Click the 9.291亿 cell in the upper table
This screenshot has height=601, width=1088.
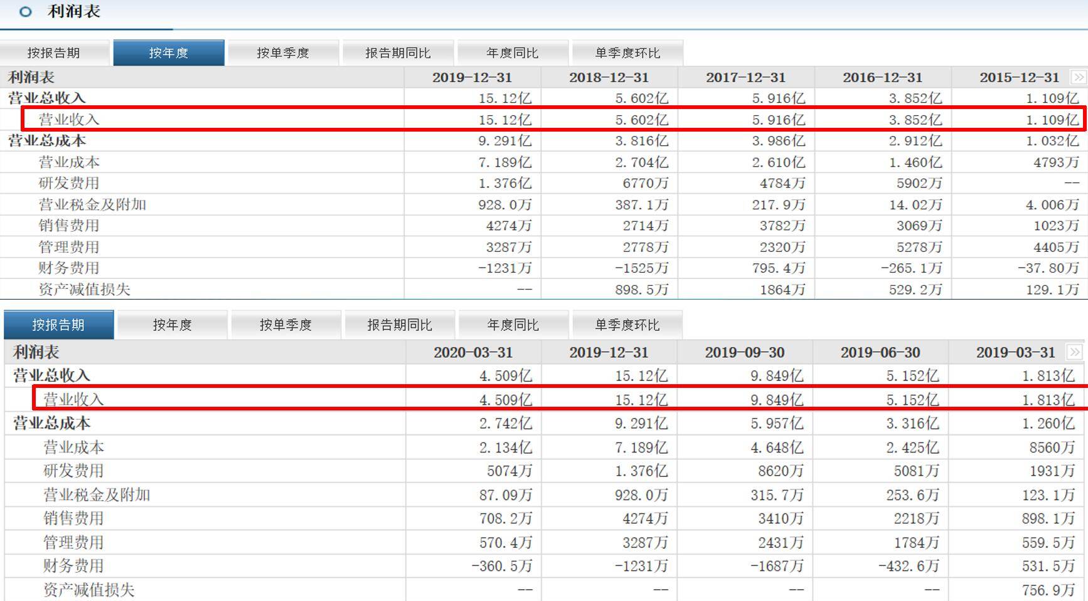505,140
